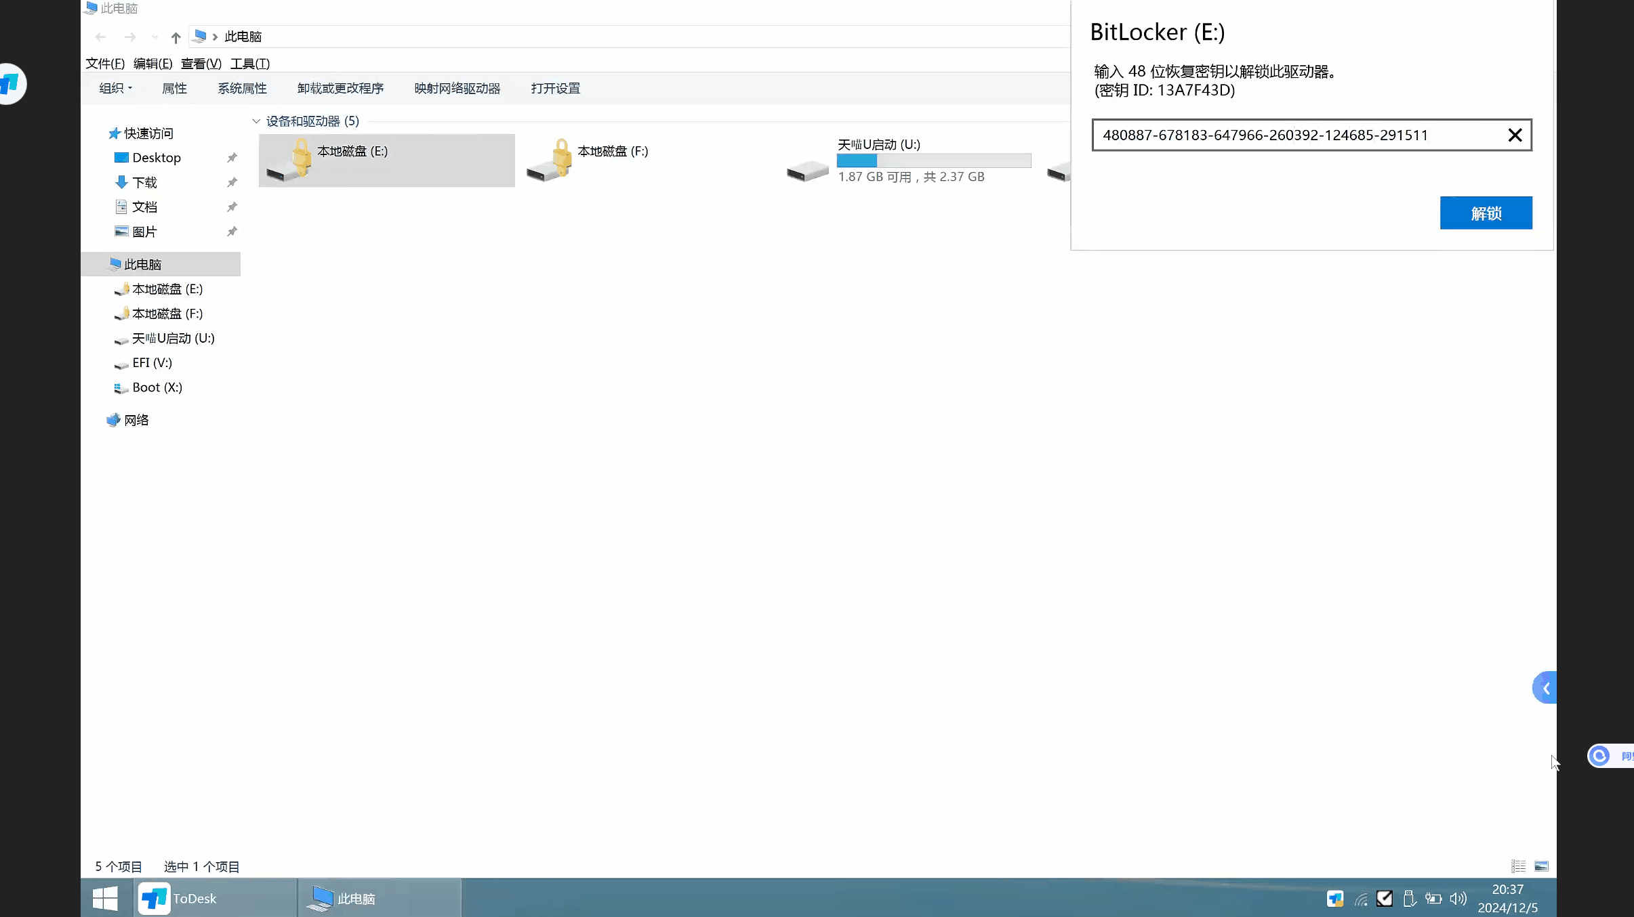This screenshot has height=917, width=1634.
Task: Select the 天喵U启动 (U:) drive icon
Action: tap(807, 170)
